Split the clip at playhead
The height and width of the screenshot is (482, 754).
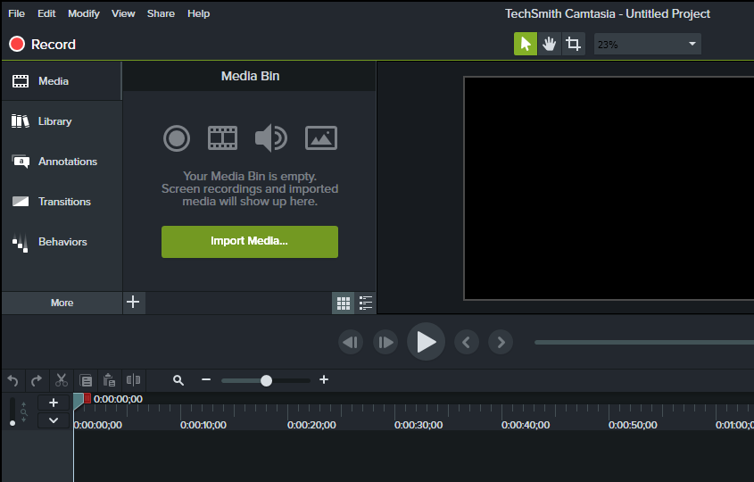(x=133, y=380)
